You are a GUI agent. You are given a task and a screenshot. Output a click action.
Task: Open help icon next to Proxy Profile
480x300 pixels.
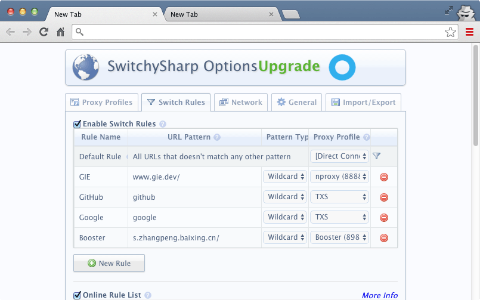click(x=367, y=137)
